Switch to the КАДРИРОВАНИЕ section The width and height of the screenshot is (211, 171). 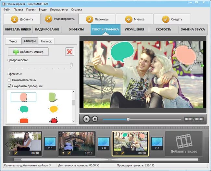[47, 30]
